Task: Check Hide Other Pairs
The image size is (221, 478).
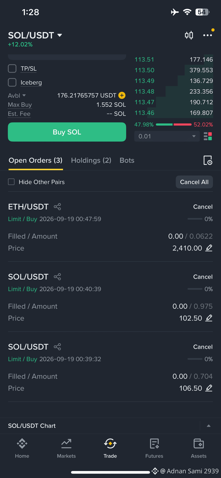Action: pos(11,182)
